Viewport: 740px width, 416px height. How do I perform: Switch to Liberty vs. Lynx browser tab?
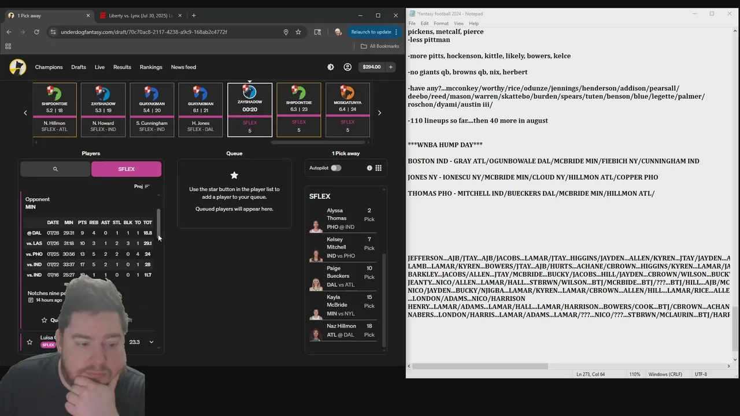point(140,16)
